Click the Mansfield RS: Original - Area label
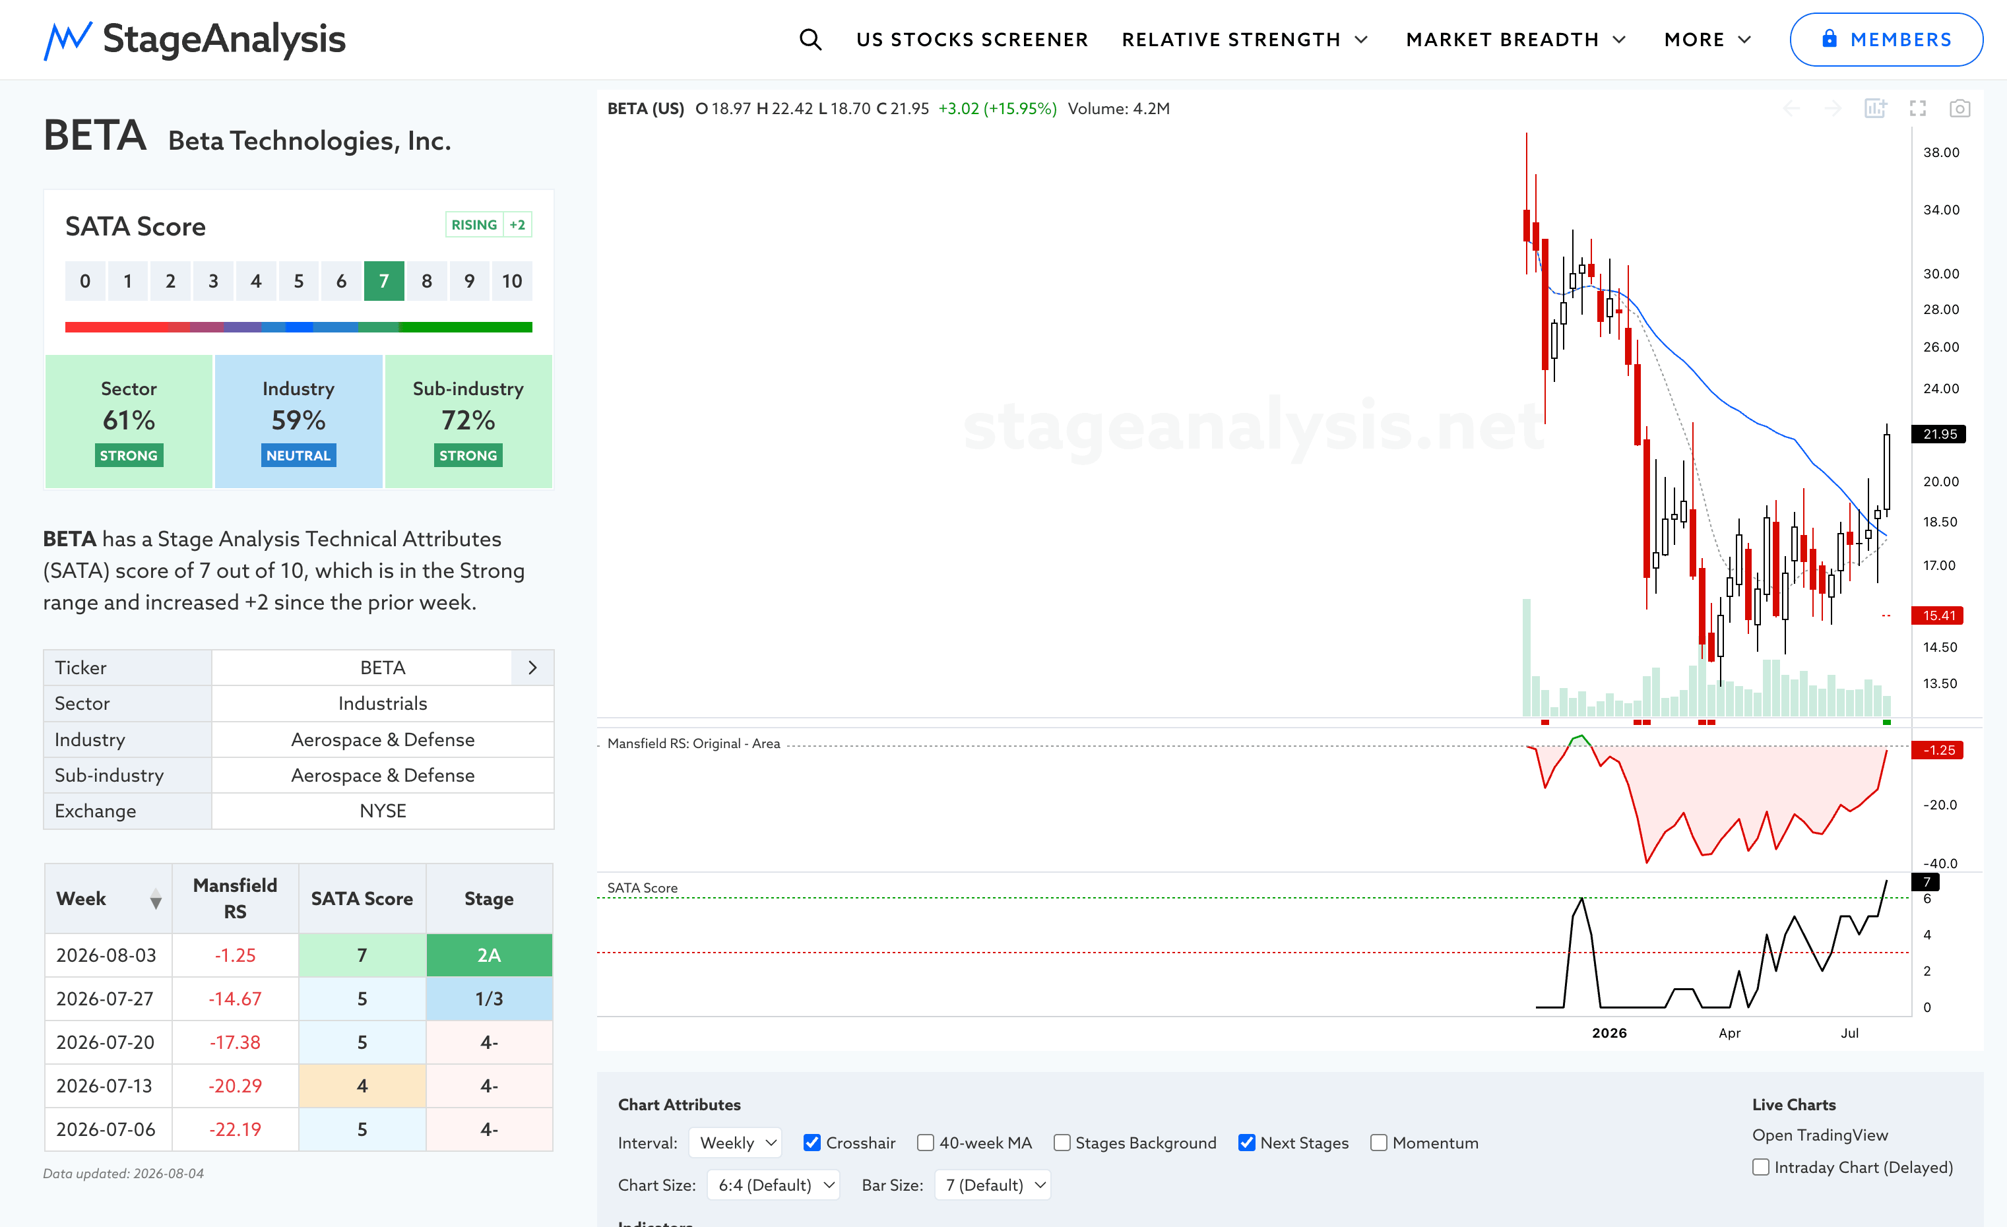The image size is (2007, 1227). tap(693, 743)
